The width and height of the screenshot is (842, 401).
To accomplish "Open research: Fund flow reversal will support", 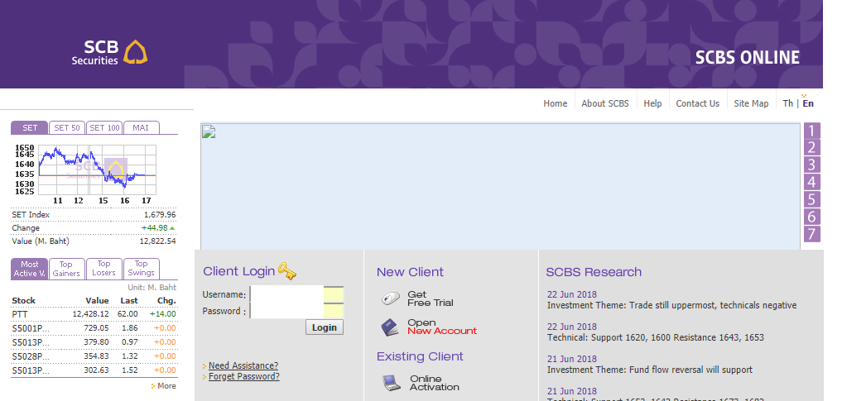I will (650, 370).
